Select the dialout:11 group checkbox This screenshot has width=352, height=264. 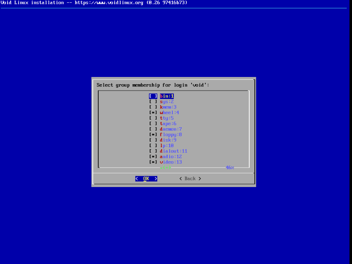[x=153, y=151]
